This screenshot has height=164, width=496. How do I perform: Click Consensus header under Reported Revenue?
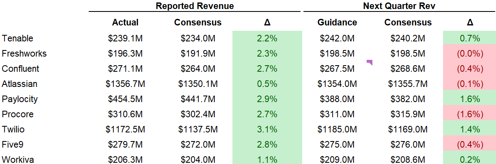pyautogui.click(x=198, y=23)
